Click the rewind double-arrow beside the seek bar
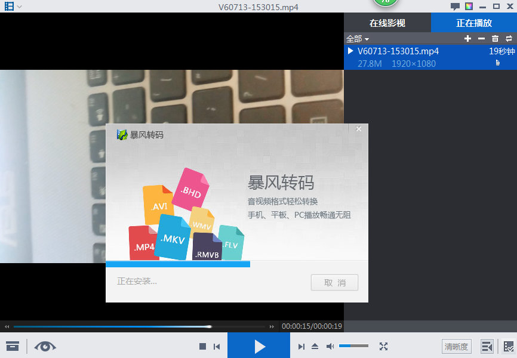The image size is (517, 358). coord(7,327)
